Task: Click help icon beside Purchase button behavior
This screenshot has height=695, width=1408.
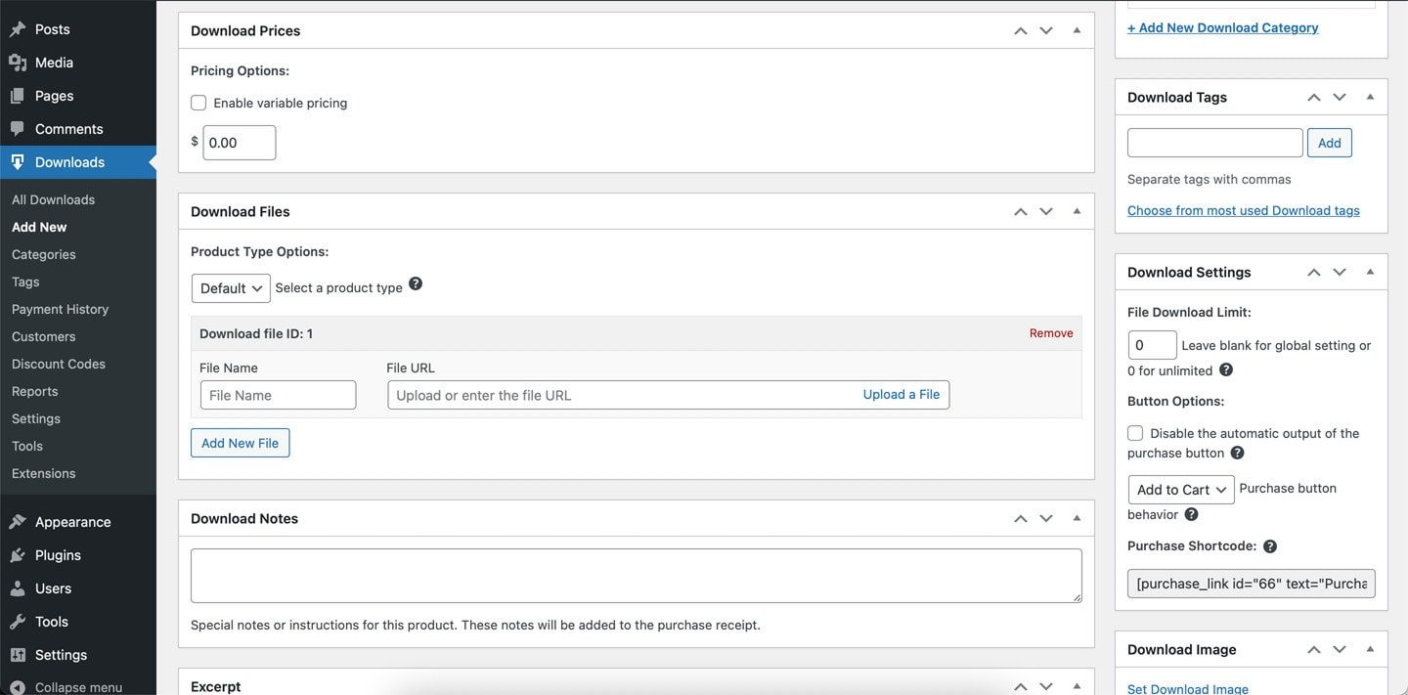Action: tap(1191, 514)
